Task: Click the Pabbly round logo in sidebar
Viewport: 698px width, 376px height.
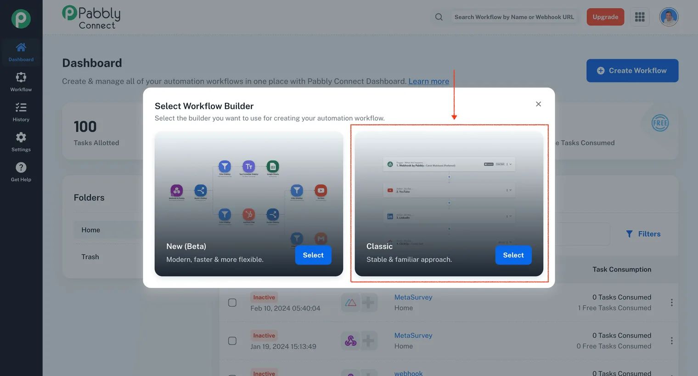Action: click(21, 19)
